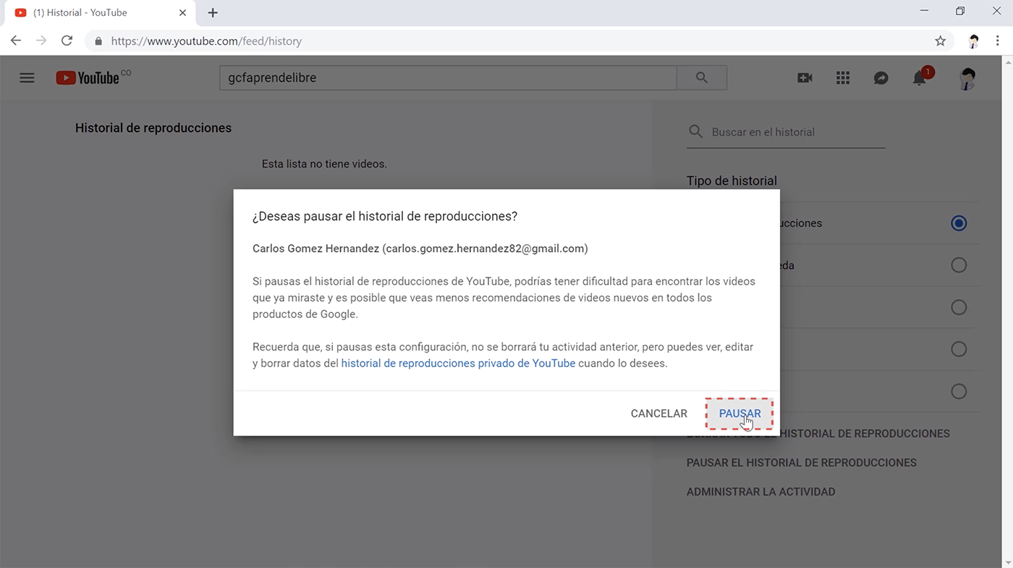Open the Chrome profile avatar
Viewport: 1013px width, 568px height.
[x=973, y=41]
